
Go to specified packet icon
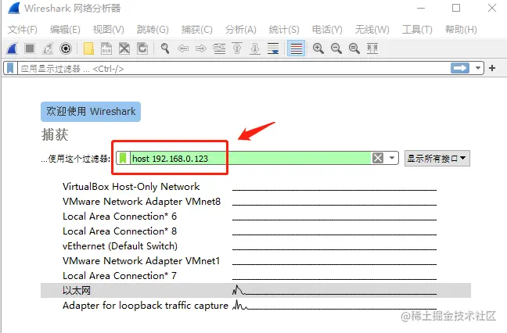(219, 48)
